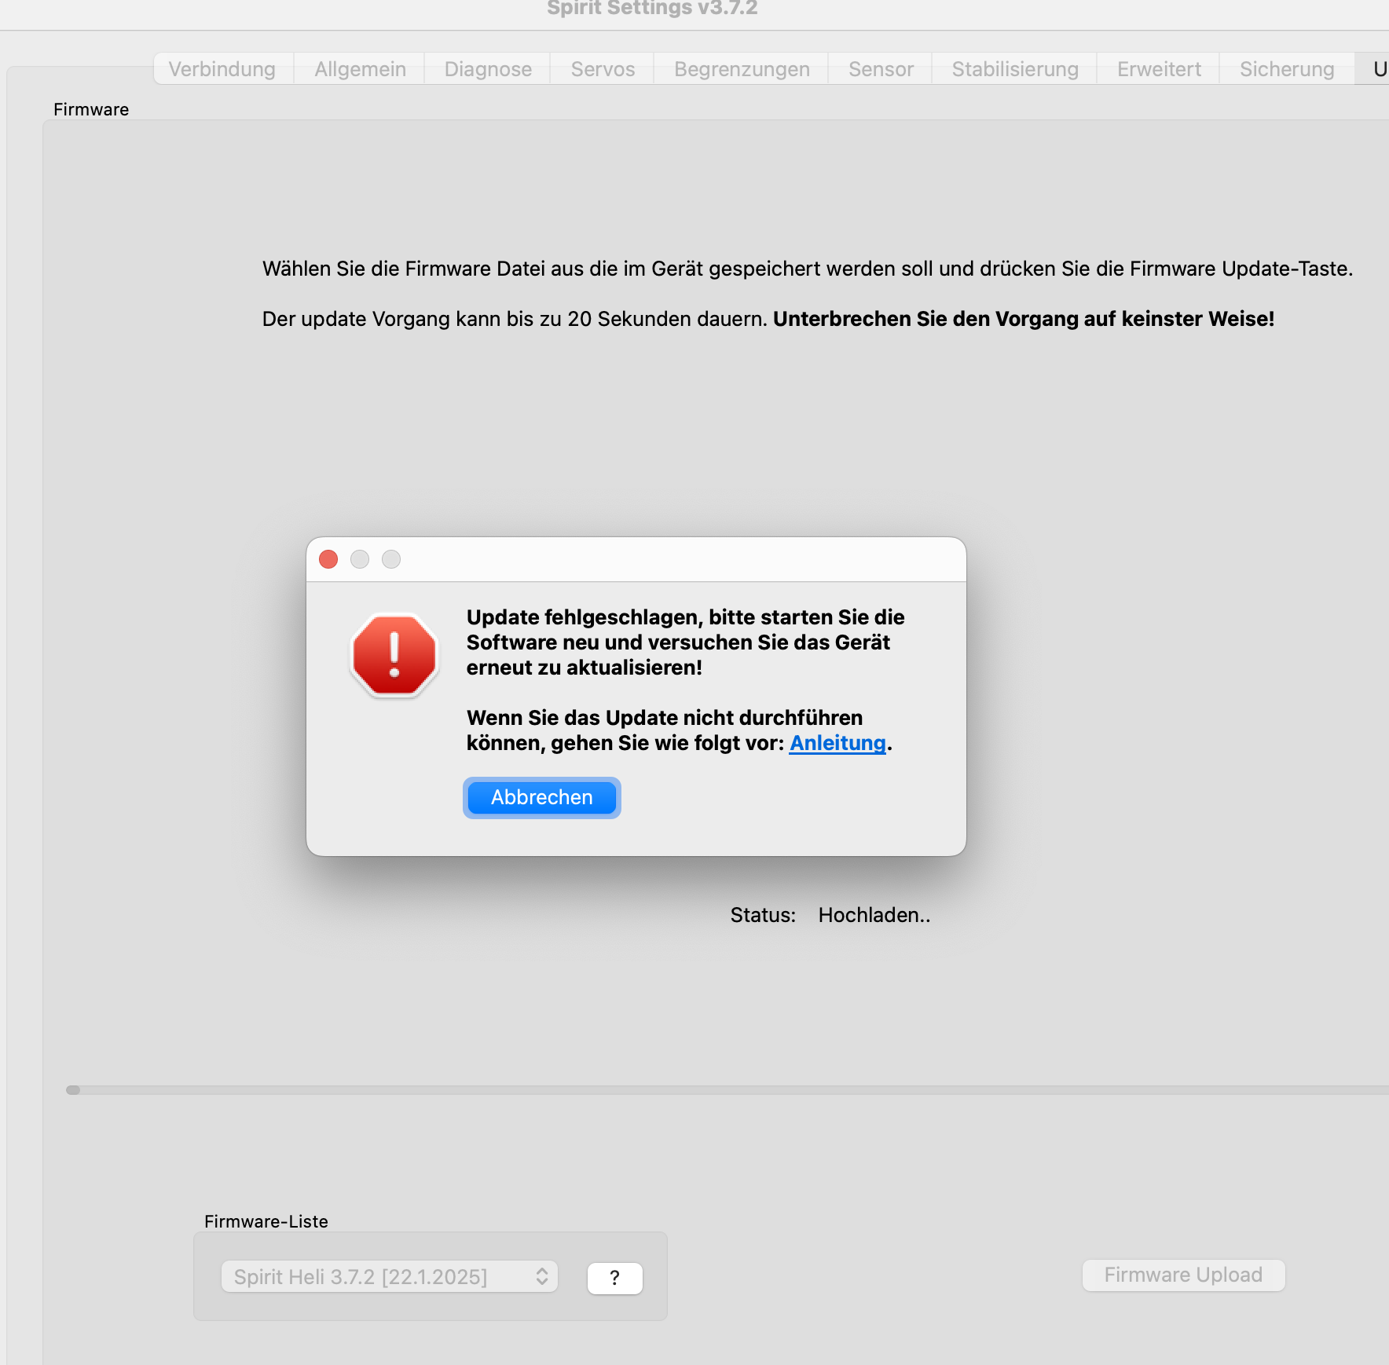Expand the Spirit Heli 3.7.2 firmware dropdown
Viewport: 1389px width, 1365px height.
[x=390, y=1276]
